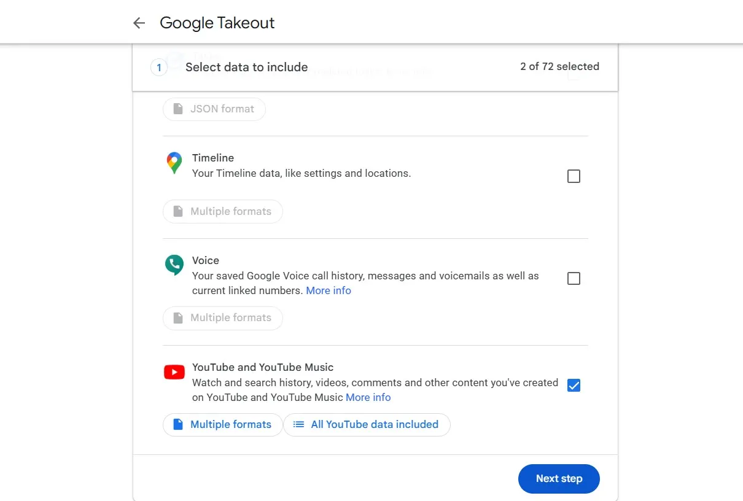Click the file icon in Voice's Multiple formats chip

click(177, 317)
